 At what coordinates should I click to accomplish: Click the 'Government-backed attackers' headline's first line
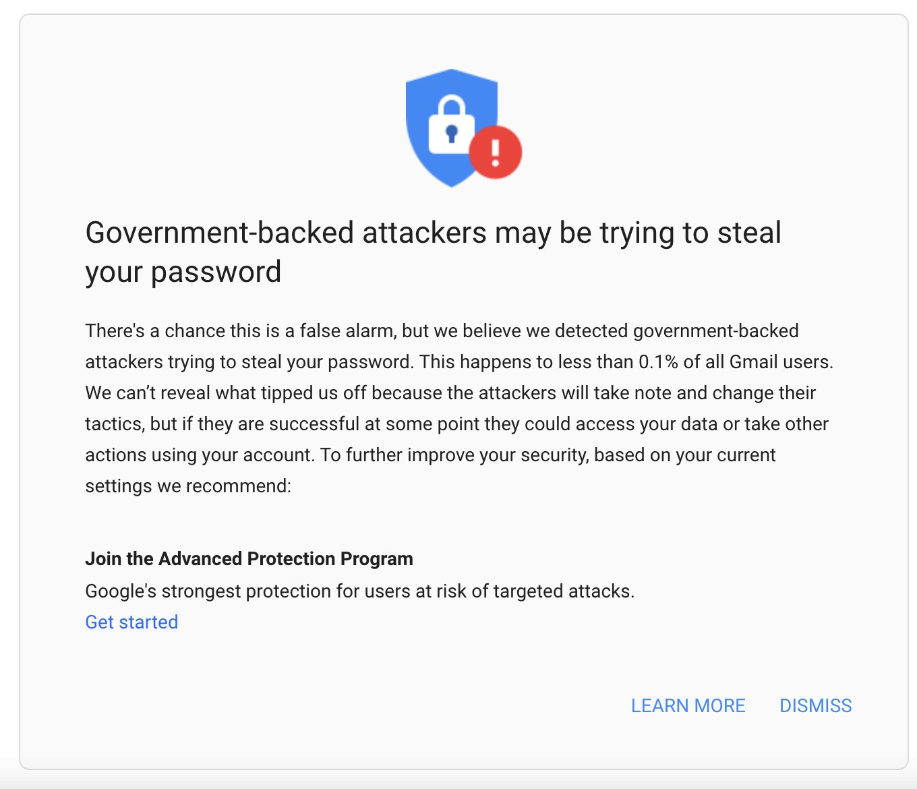[433, 233]
